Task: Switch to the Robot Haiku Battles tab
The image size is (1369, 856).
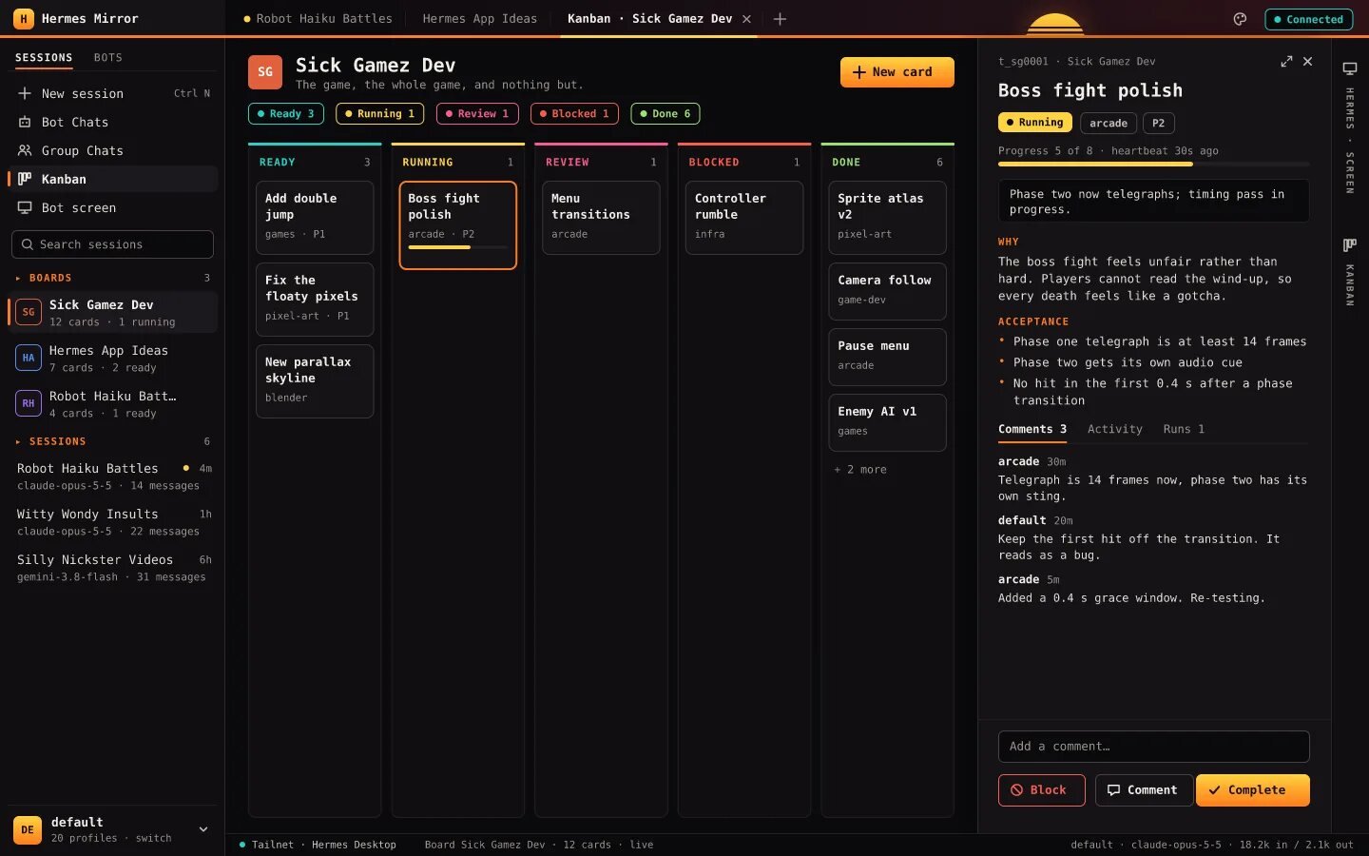Action: [x=318, y=19]
